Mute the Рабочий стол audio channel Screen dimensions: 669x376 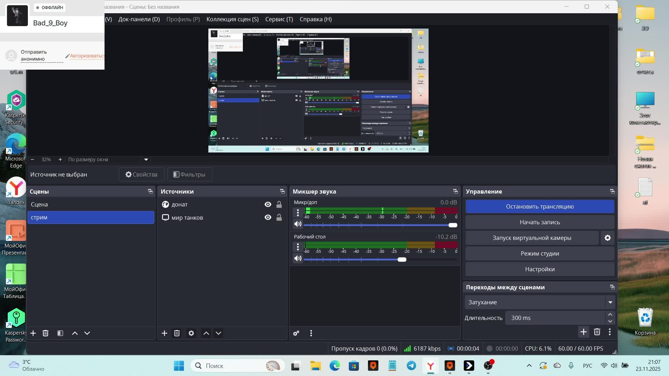pos(298,258)
